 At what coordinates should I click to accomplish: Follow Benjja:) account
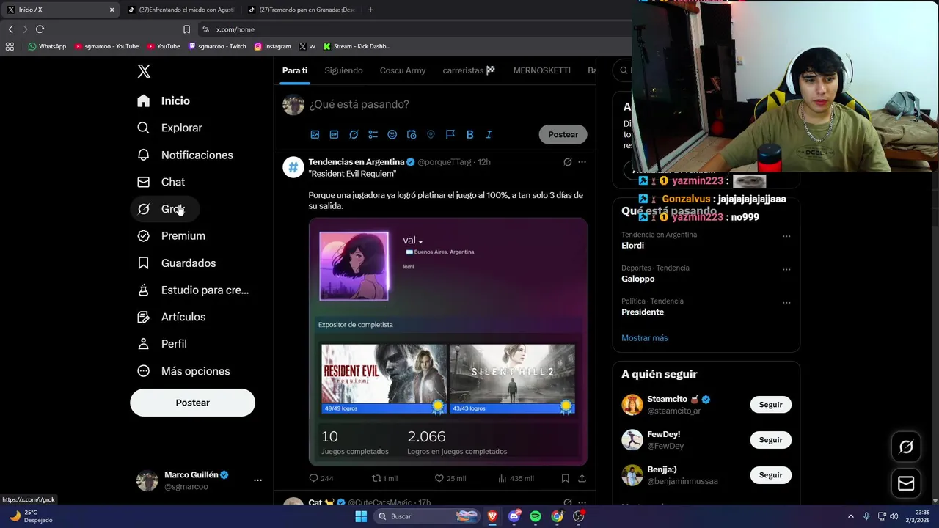click(x=770, y=475)
